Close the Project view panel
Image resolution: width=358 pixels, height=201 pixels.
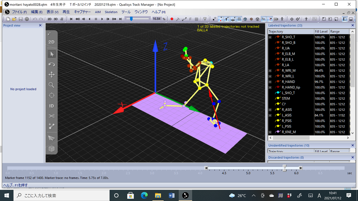click(x=40, y=26)
